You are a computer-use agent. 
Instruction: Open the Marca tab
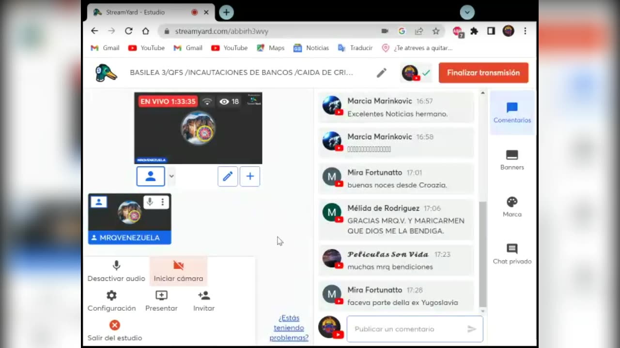coord(512,207)
